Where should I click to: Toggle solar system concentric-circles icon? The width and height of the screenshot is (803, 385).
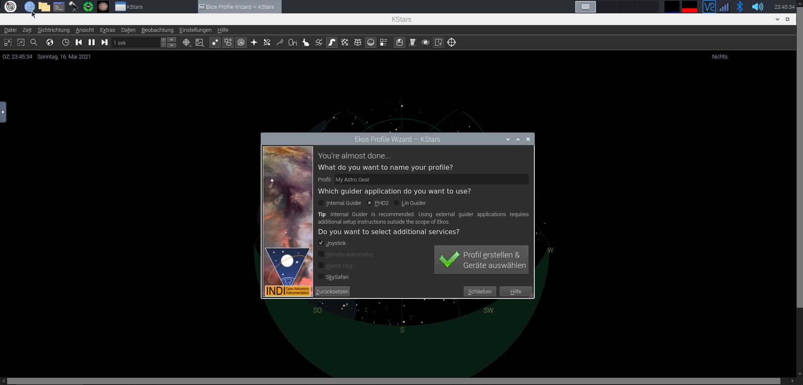(241, 42)
